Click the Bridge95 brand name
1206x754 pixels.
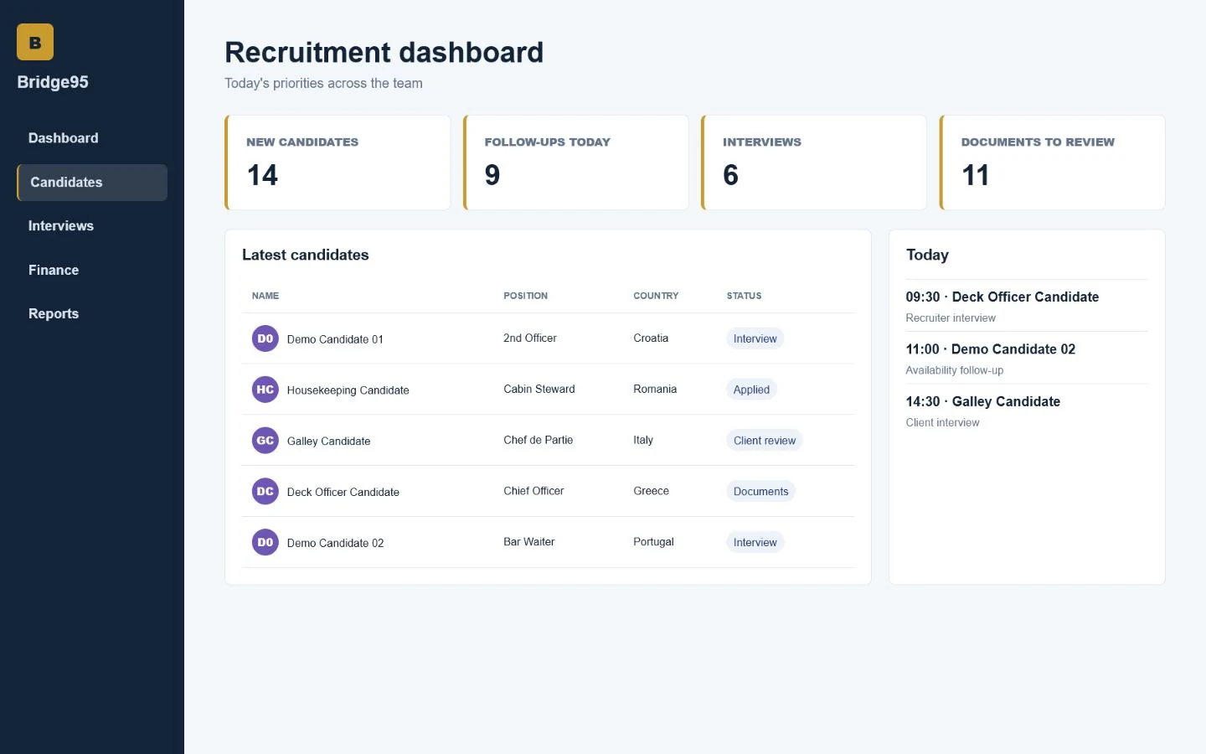(53, 82)
